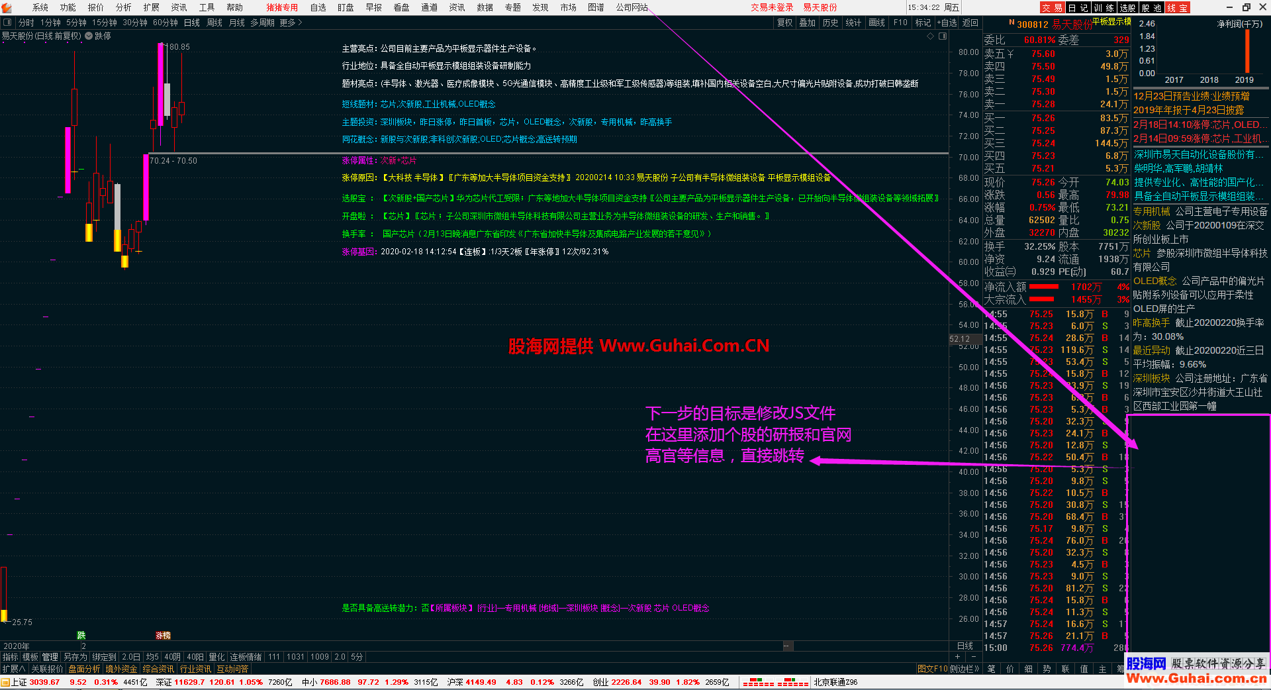This screenshot has width=1271, height=690.
Task: Open the 功能 menu
Action: click(68, 7)
